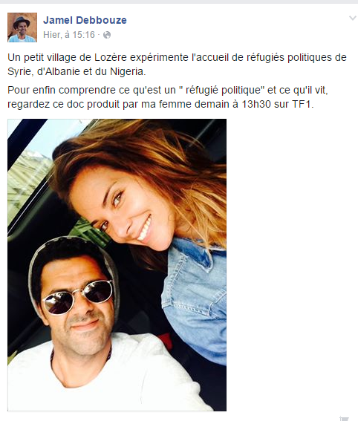Click the words 'réfugié politique' in quotes
The height and width of the screenshot is (421, 358).
click(224, 91)
